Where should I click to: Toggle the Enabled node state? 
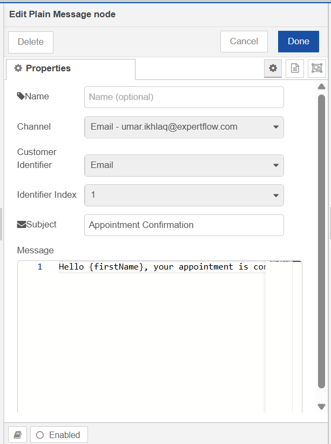tap(59, 435)
